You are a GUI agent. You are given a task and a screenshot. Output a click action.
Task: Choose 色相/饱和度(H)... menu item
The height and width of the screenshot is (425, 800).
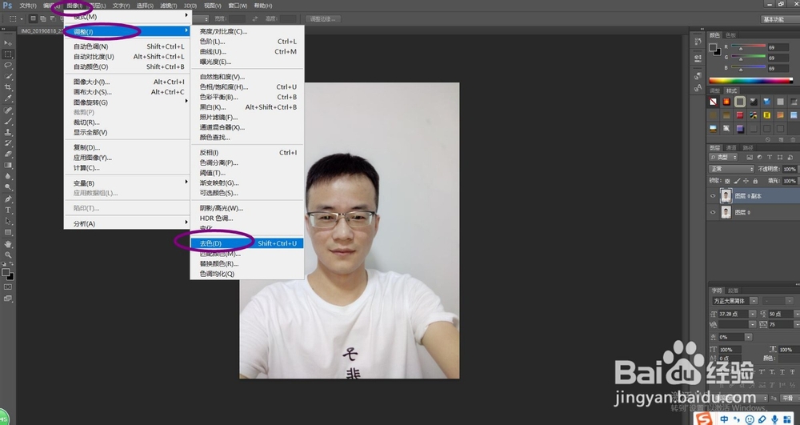pyautogui.click(x=247, y=86)
